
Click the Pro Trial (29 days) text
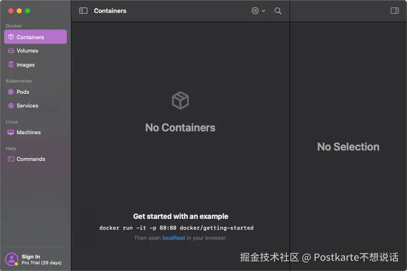point(41,263)
